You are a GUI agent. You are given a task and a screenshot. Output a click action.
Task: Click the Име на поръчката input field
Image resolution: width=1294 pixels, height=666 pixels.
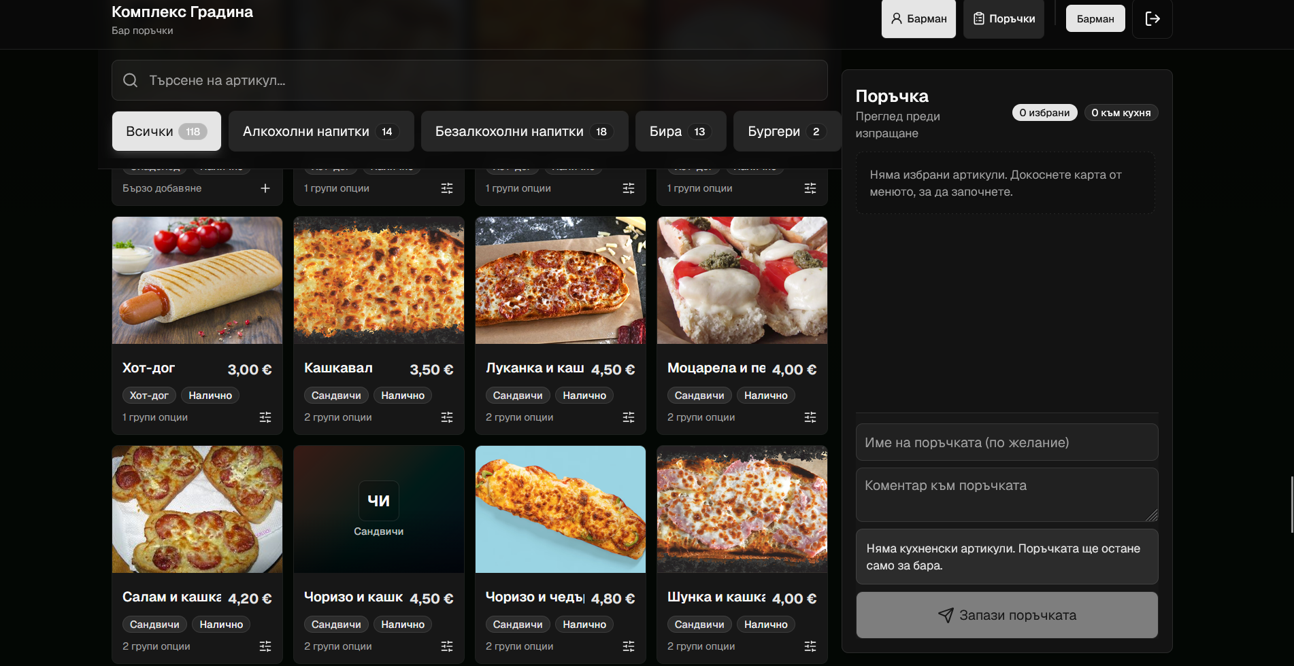(x=1007, y=442)
